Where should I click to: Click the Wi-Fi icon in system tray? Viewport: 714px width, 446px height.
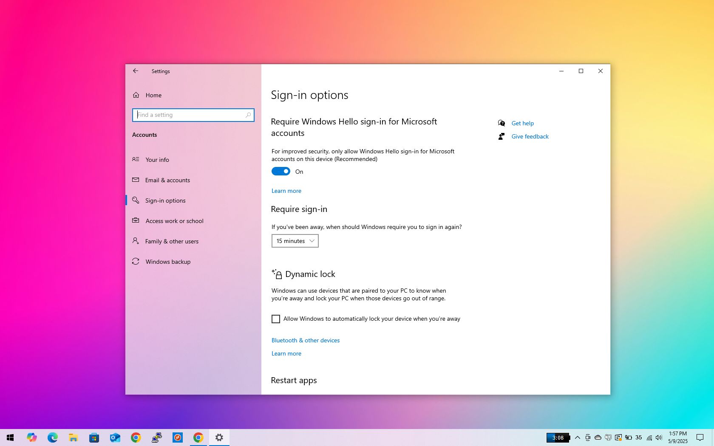(649, 438)
